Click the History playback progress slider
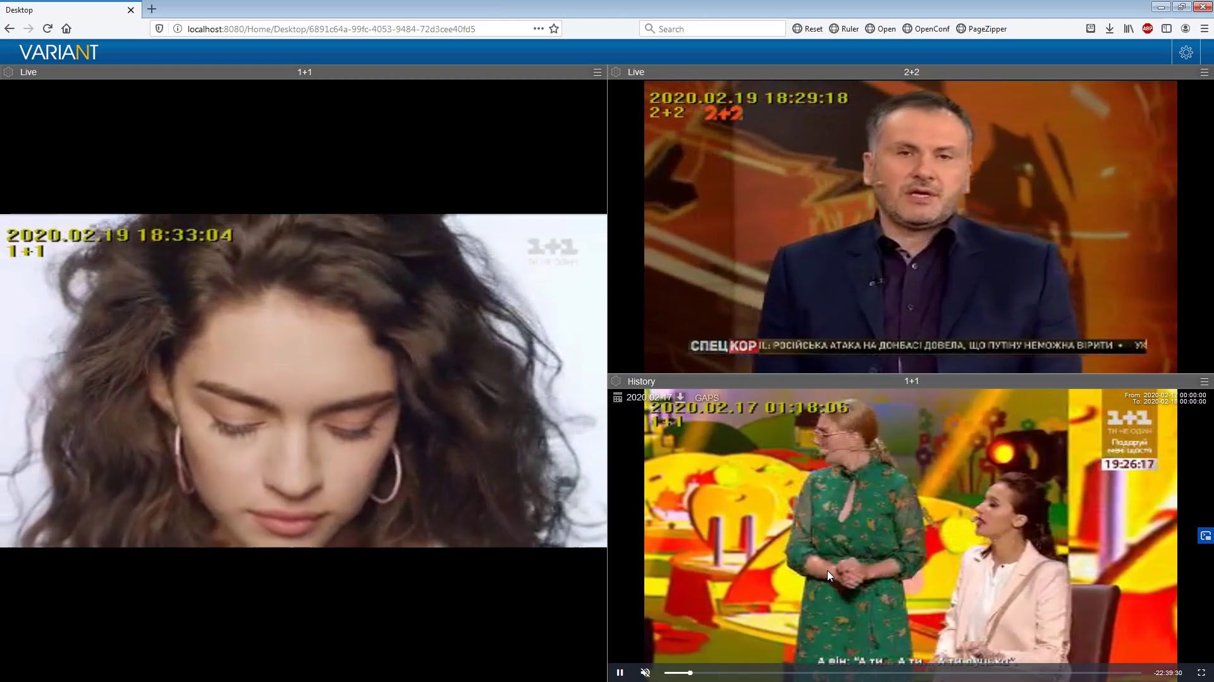Image resolution: width=1214 pixels, height=682 pixels. coord(904,673)
